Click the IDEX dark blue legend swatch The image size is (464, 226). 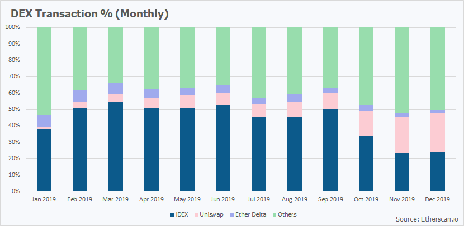pos(172,214)
